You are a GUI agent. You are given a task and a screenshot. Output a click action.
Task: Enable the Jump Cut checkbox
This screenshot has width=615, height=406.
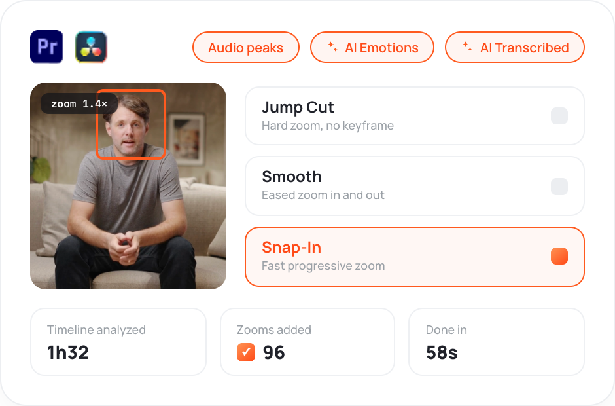559,116
